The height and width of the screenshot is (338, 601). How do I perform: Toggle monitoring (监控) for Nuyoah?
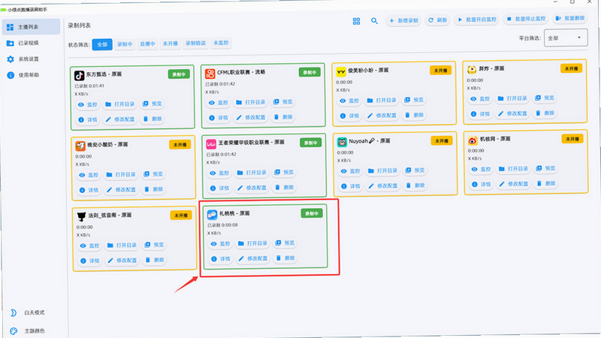(351, 171)
